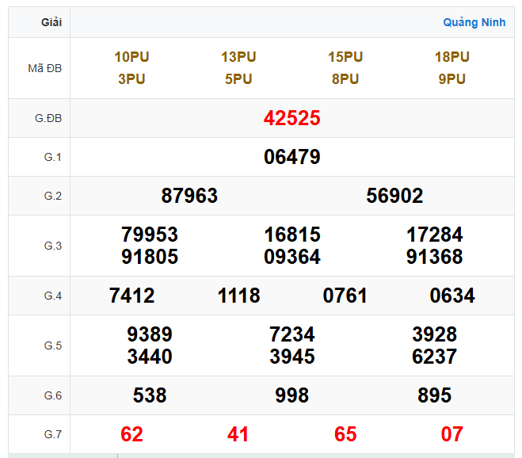Image resolution: width=522 pixels, height=458 pixels.
Task: Click seventh prize number 07
Action: tap(452, 434)
